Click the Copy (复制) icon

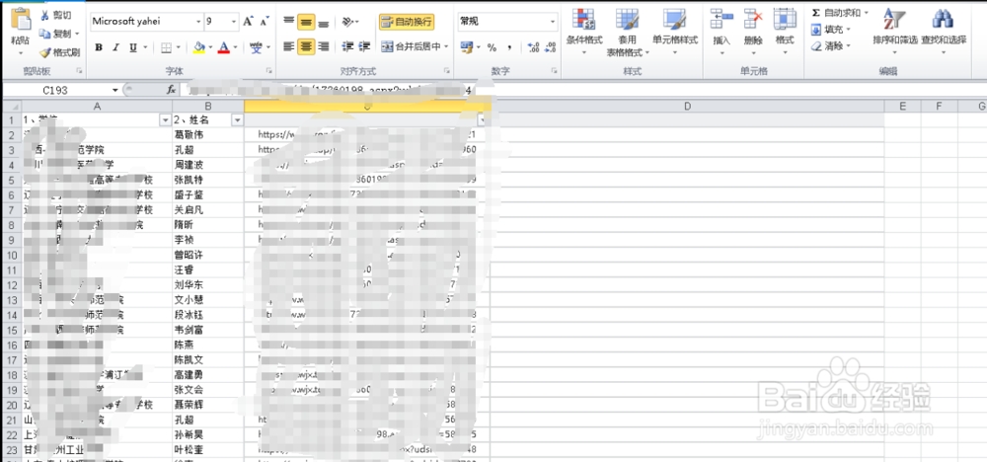(x=44, y=34)
